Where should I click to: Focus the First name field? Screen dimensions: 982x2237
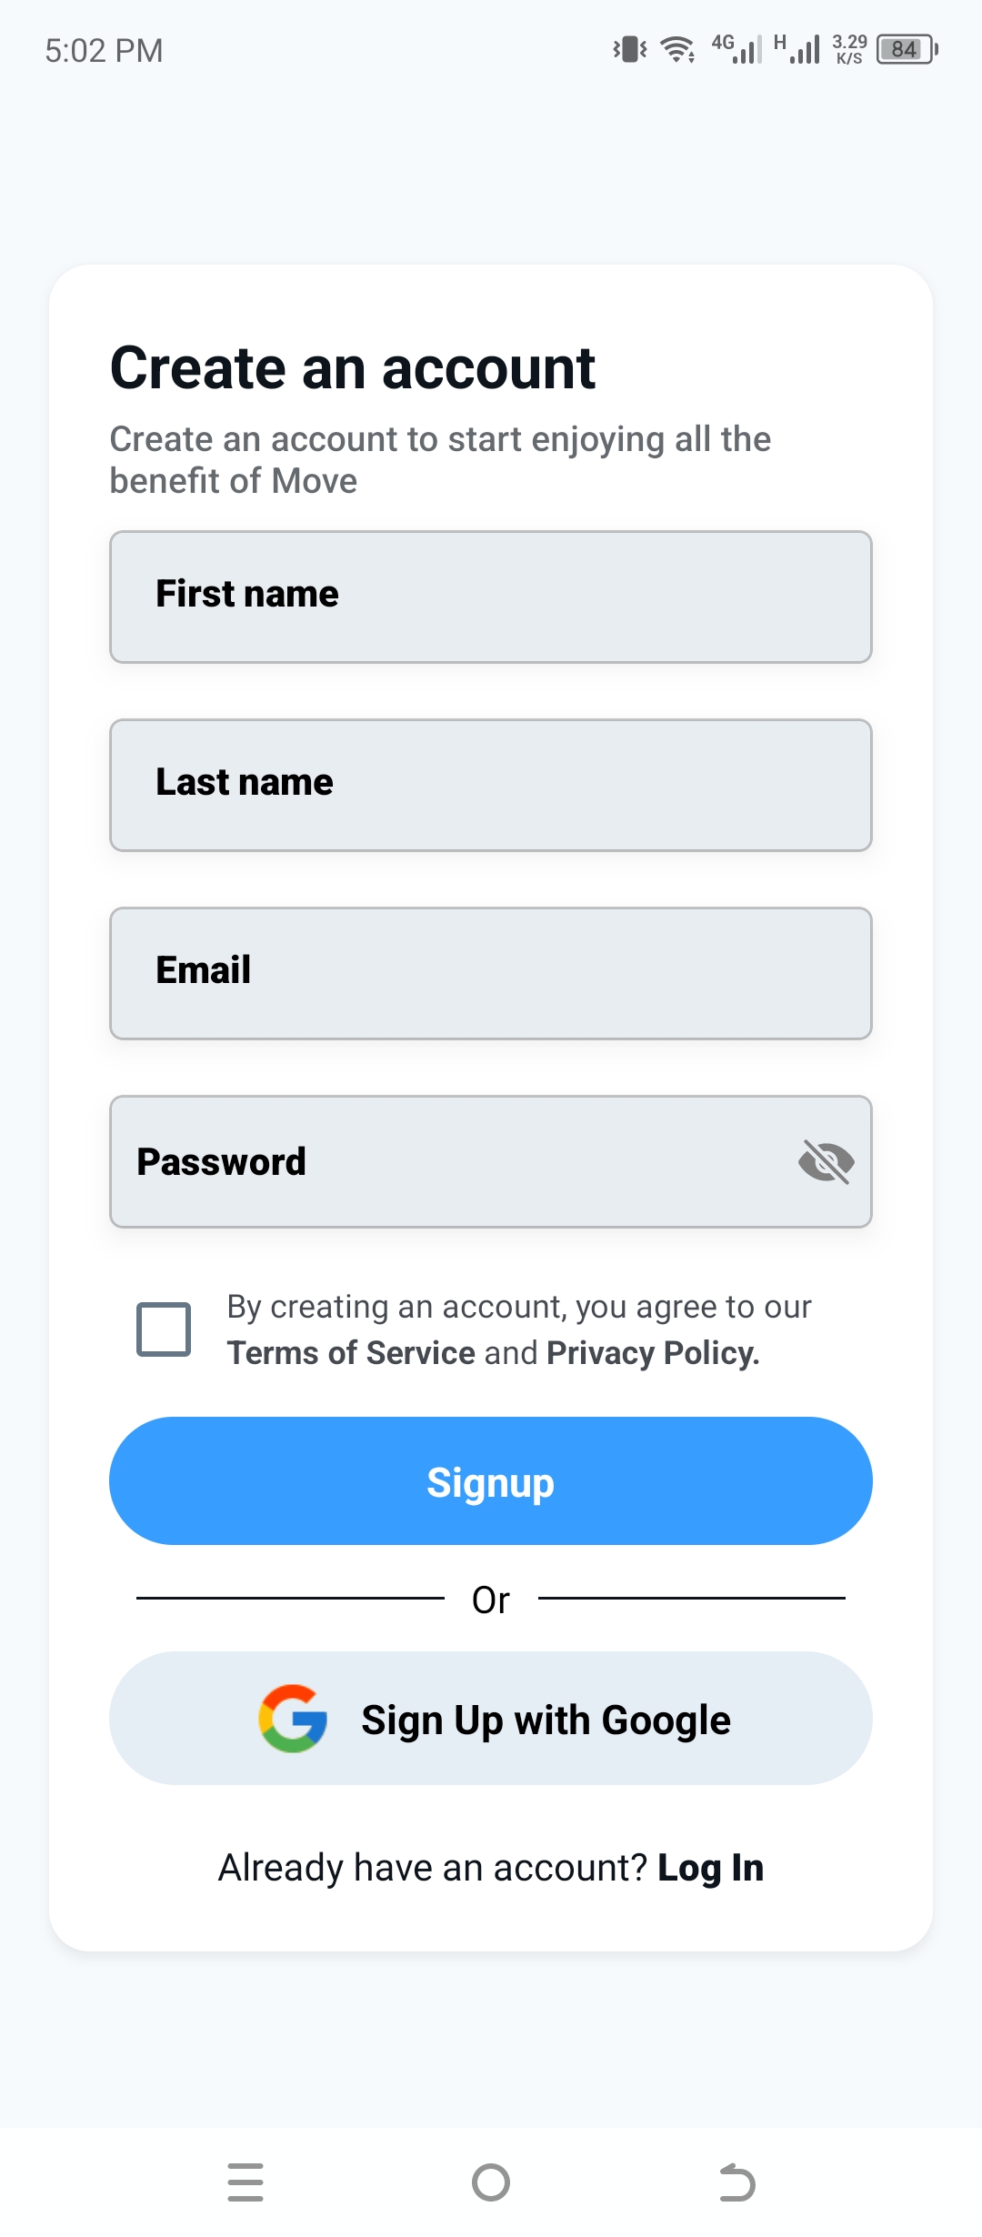coord(491,597)
